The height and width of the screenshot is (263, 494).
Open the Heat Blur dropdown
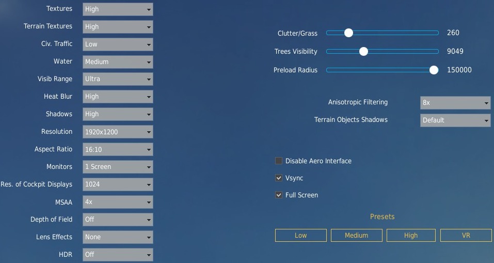point(118,97)
